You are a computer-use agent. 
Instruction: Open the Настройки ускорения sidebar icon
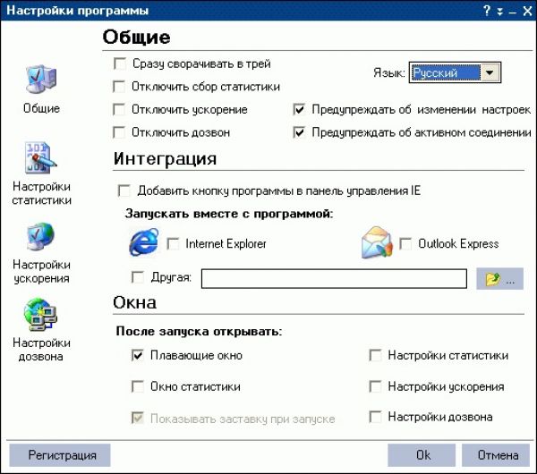[40, 237]
